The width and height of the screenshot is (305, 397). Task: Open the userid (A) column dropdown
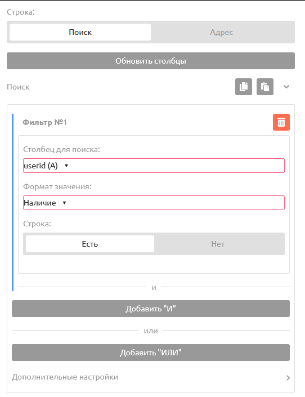tap(154, 166)
